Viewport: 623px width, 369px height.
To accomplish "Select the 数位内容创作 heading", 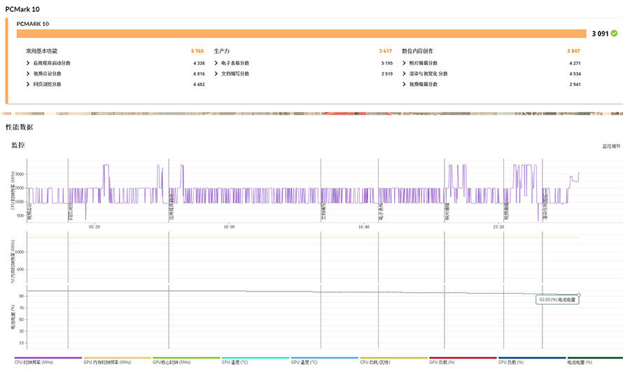I will (x=417, y=51).
